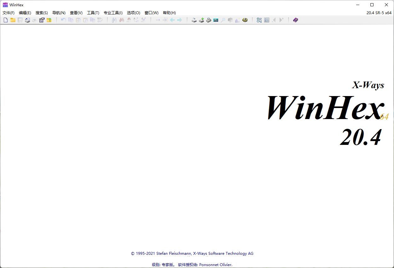The height and width of the screenshot is (268, 394).
Task: Click the disk icon with green plus
Action: click(201, 20)
